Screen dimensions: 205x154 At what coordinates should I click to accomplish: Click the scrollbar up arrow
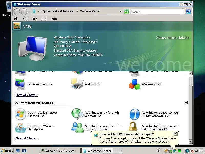point(190,73)
